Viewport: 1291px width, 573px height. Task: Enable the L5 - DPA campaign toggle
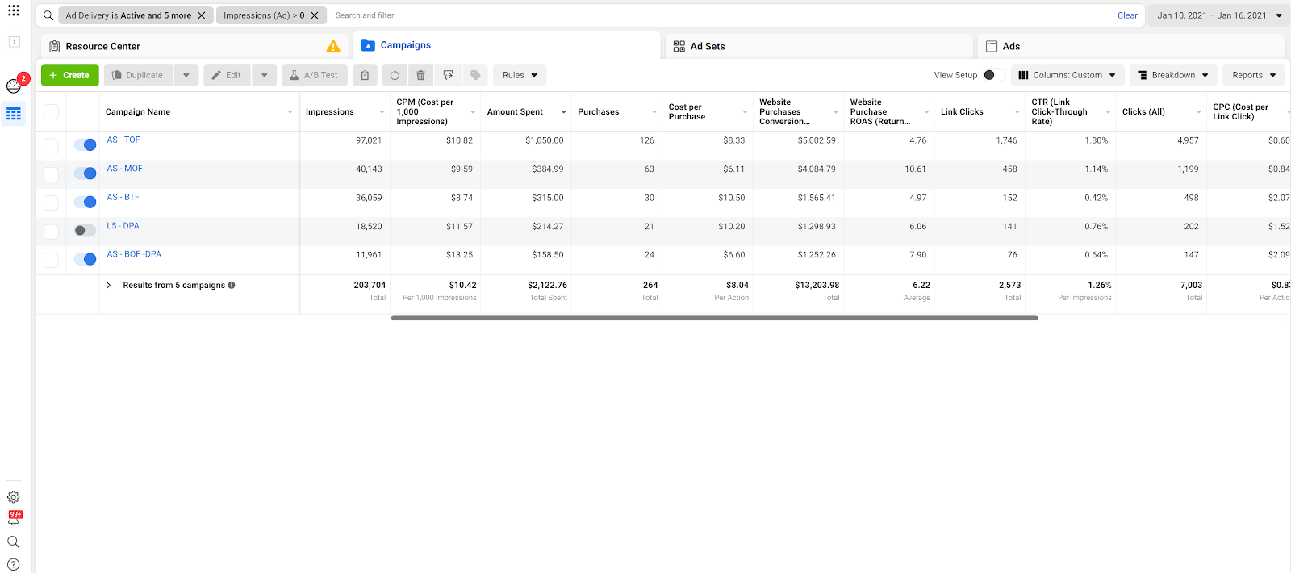click(85, 231)
